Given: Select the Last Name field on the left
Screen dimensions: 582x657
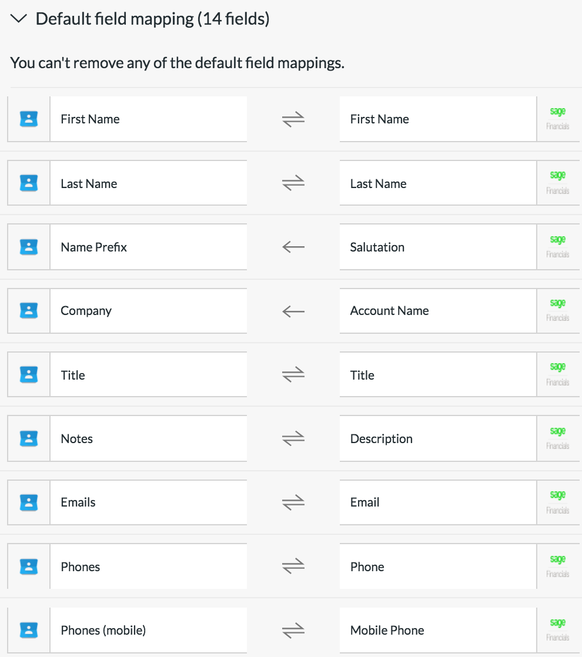Looking at the screenshot, I should [148, 183].
